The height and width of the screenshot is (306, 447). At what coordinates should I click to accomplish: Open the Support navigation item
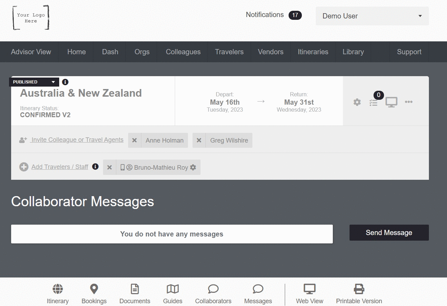pos(409,52)
